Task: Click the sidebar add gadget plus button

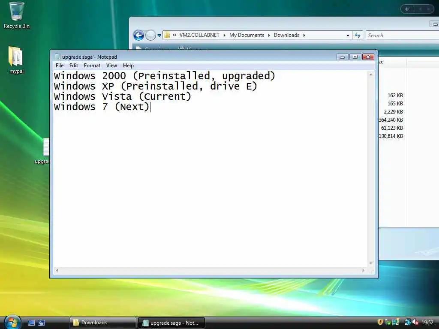Action: 407,9
